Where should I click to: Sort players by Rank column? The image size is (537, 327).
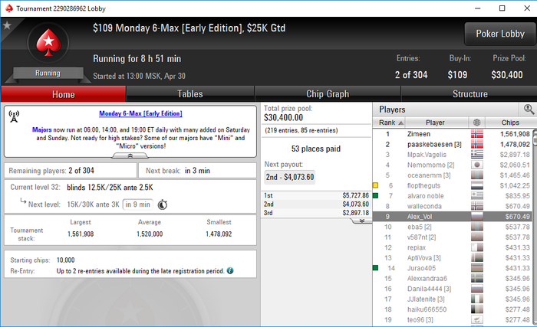389,123
